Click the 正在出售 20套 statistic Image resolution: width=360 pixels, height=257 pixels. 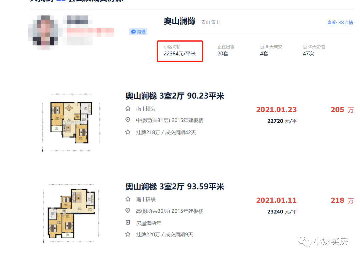226,50
